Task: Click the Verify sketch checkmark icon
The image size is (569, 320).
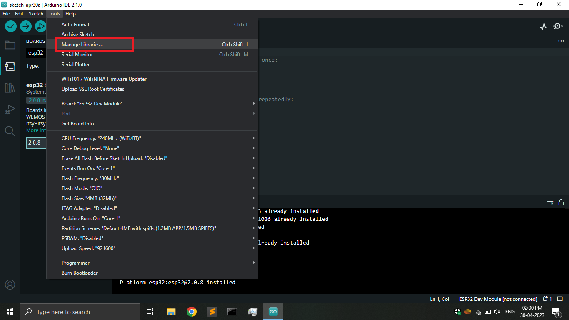Action: 10,26
